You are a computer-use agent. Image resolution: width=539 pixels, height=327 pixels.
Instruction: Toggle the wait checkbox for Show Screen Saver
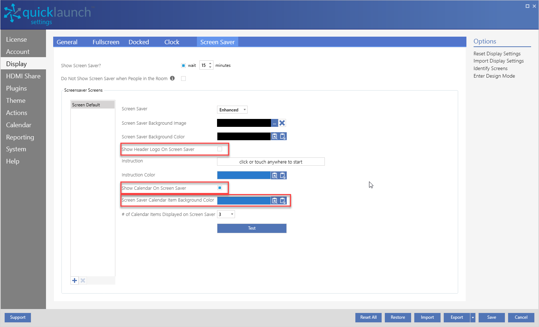coord(183,65)
